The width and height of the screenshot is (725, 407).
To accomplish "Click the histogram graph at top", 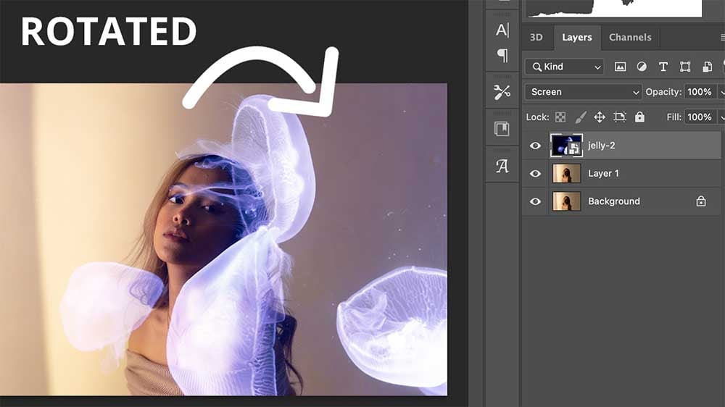I will (x=615, y=8).
